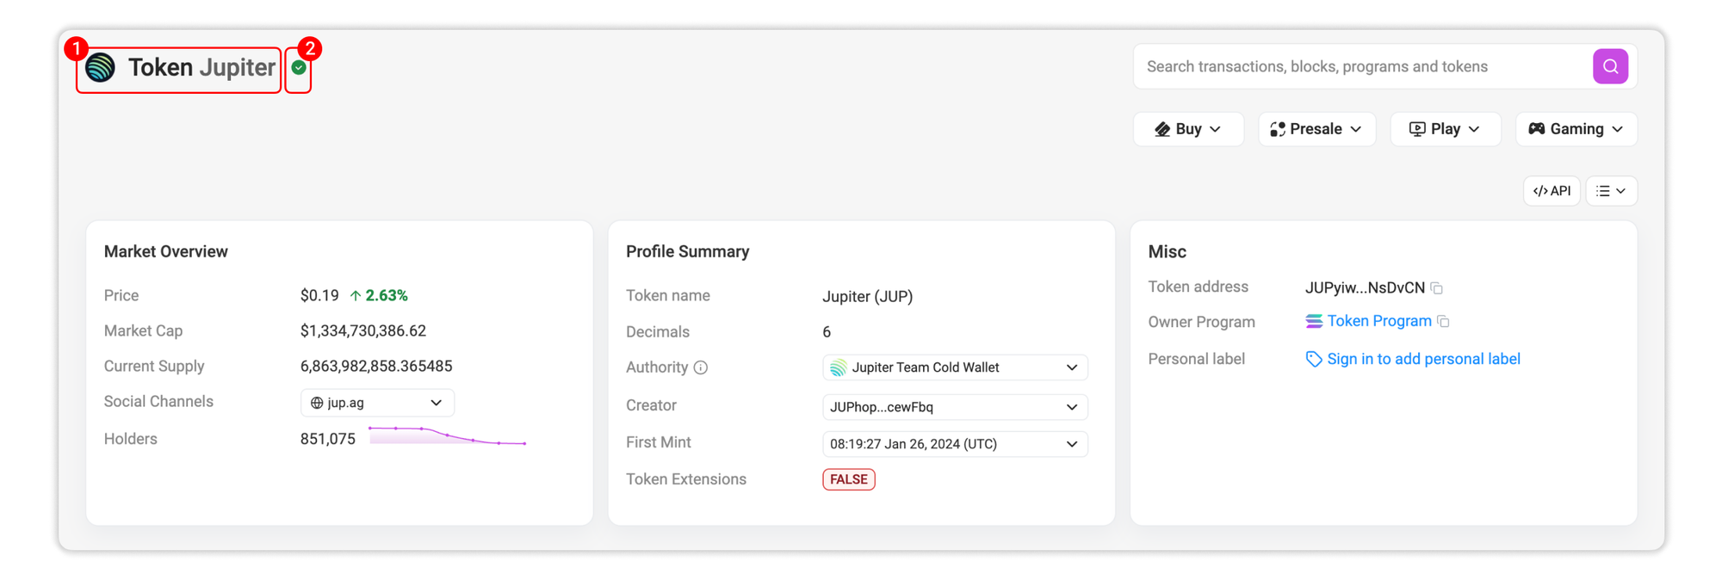Open the Buy dropdown menu
This screenshot has height=580, width=1722.
(1187, 129)
